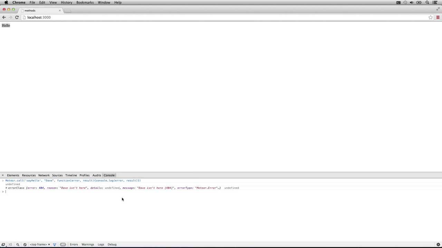Undock DevTools into separate window

(x=3, y=245)
